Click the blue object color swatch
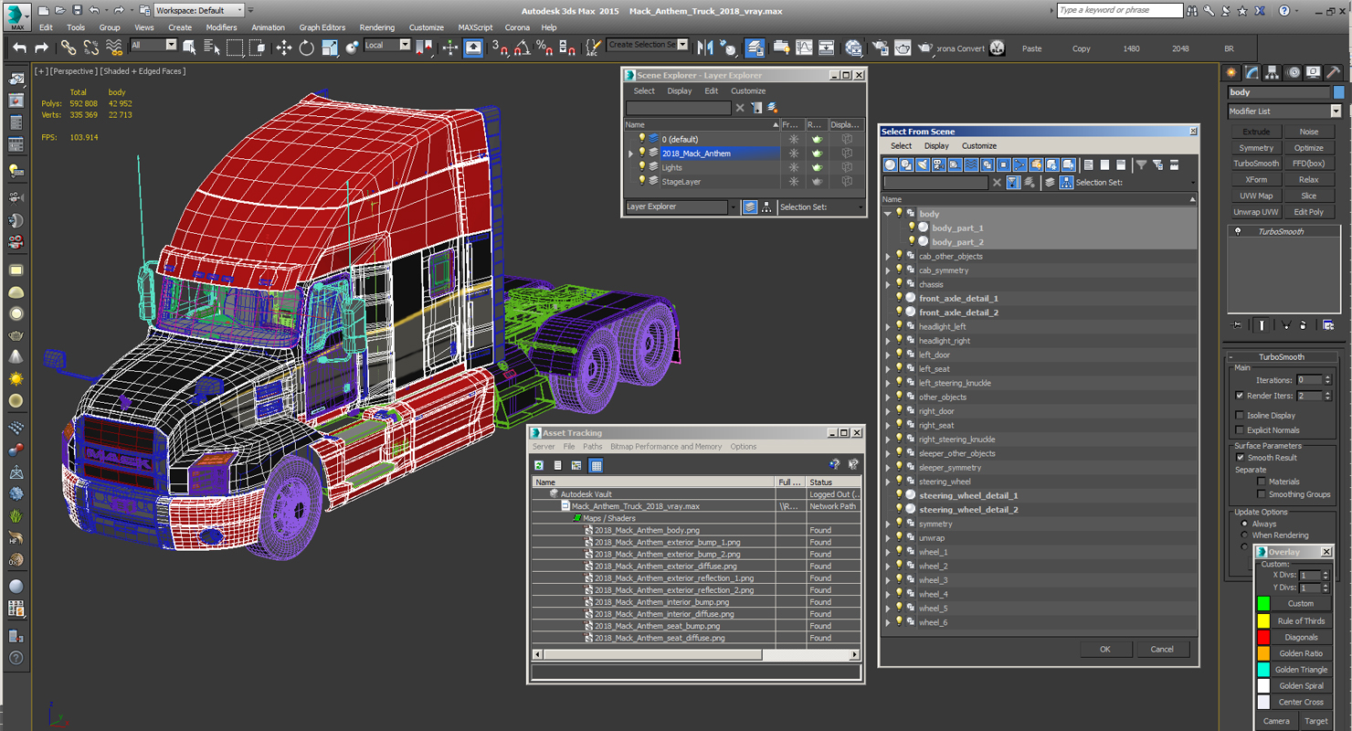The height and width of the screenshot is (731, 1352). pos(1339,92)
